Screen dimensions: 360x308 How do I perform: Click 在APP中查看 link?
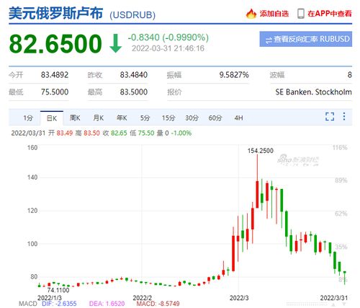click(330, 14)
